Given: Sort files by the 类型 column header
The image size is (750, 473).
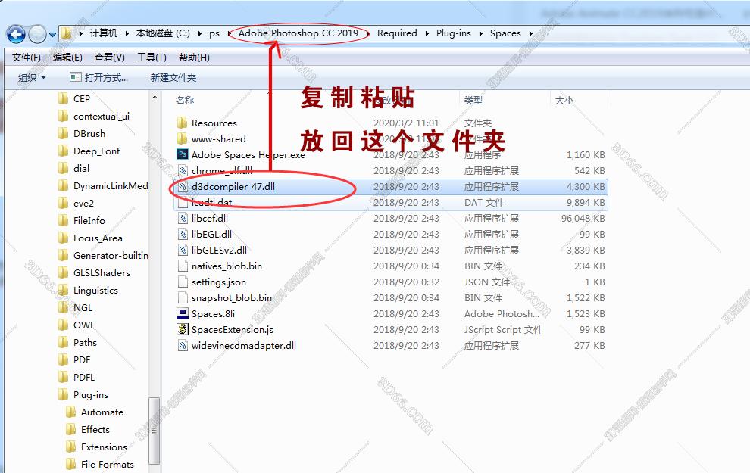Looking at the screenshot, I should [x=473, y=101].
